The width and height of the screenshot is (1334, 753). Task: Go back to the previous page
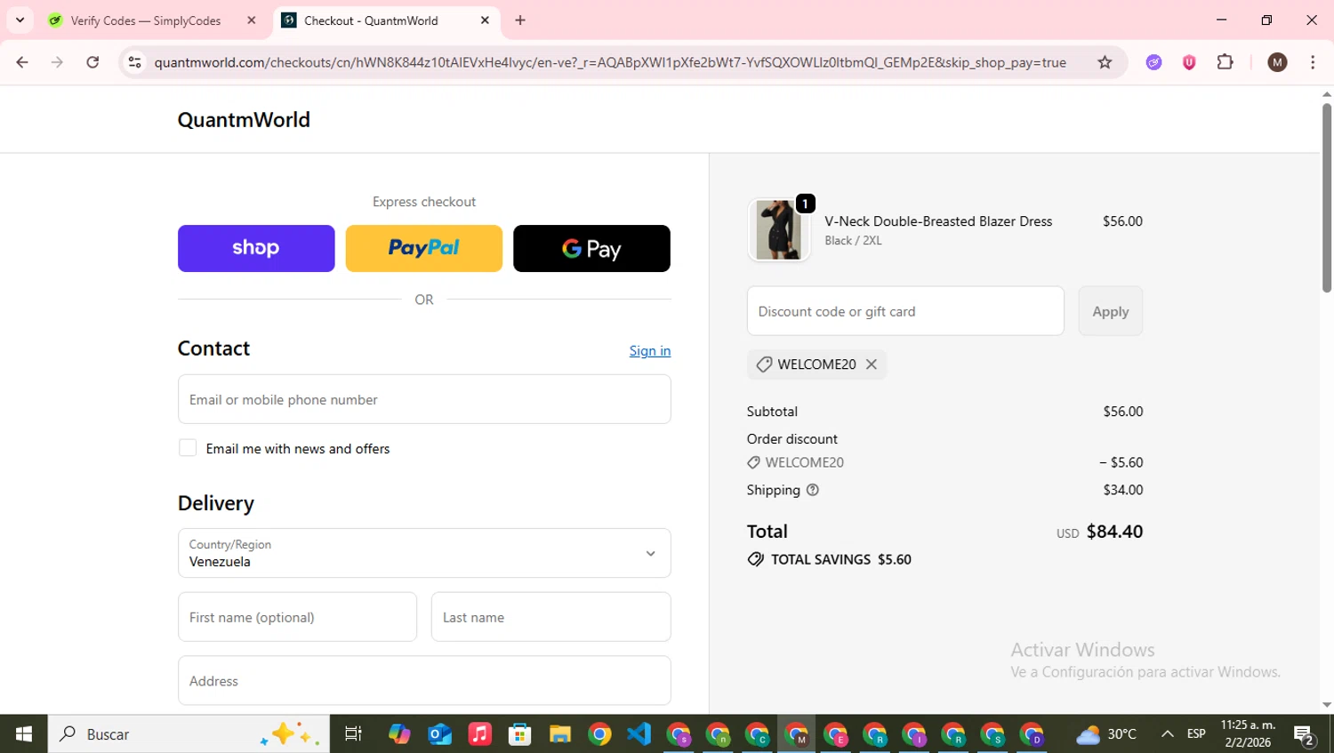22,62
